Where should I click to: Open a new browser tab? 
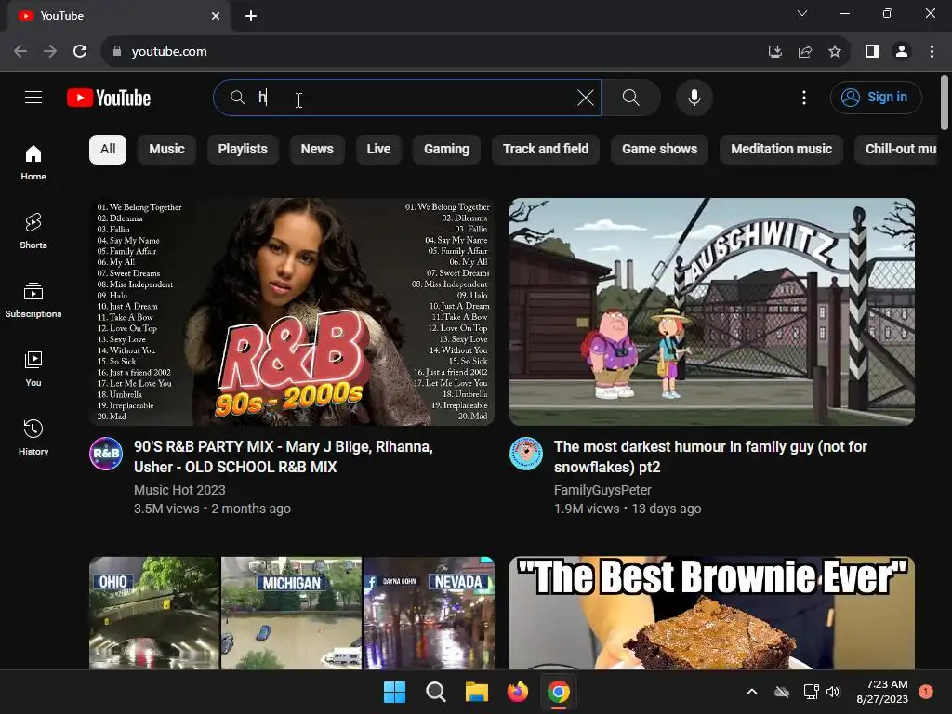[x=251, y=16]
